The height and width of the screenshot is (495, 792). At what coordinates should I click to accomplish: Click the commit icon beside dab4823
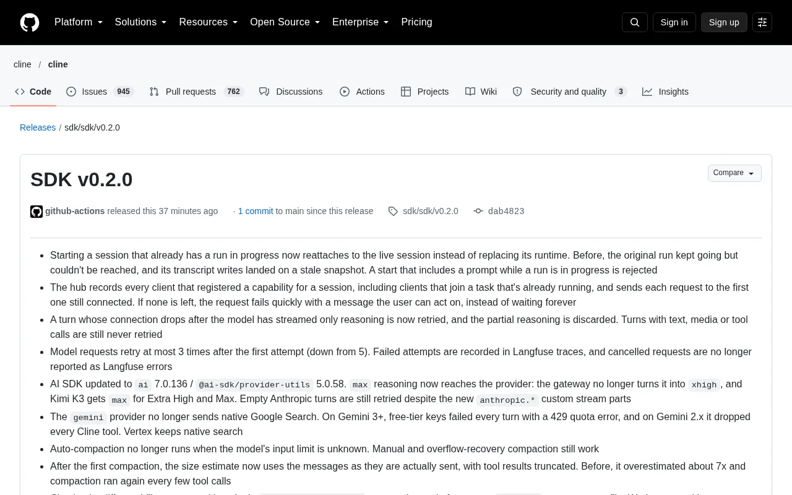478,211
